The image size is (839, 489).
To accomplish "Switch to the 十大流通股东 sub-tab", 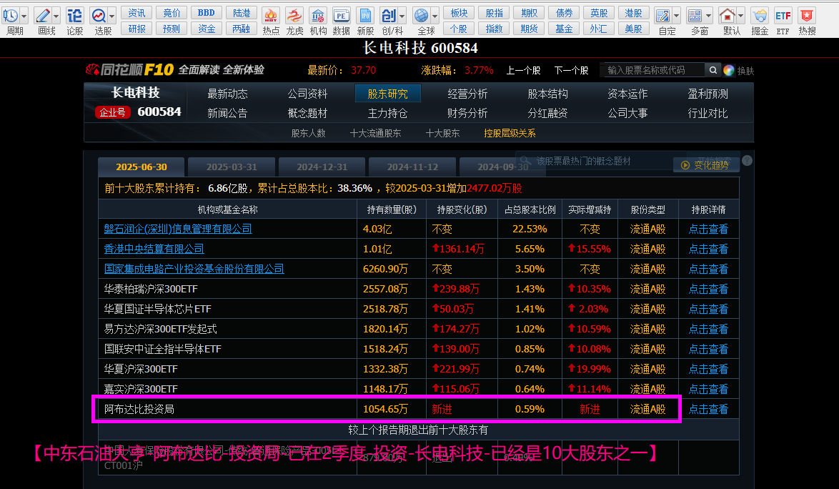I will 375,133.
